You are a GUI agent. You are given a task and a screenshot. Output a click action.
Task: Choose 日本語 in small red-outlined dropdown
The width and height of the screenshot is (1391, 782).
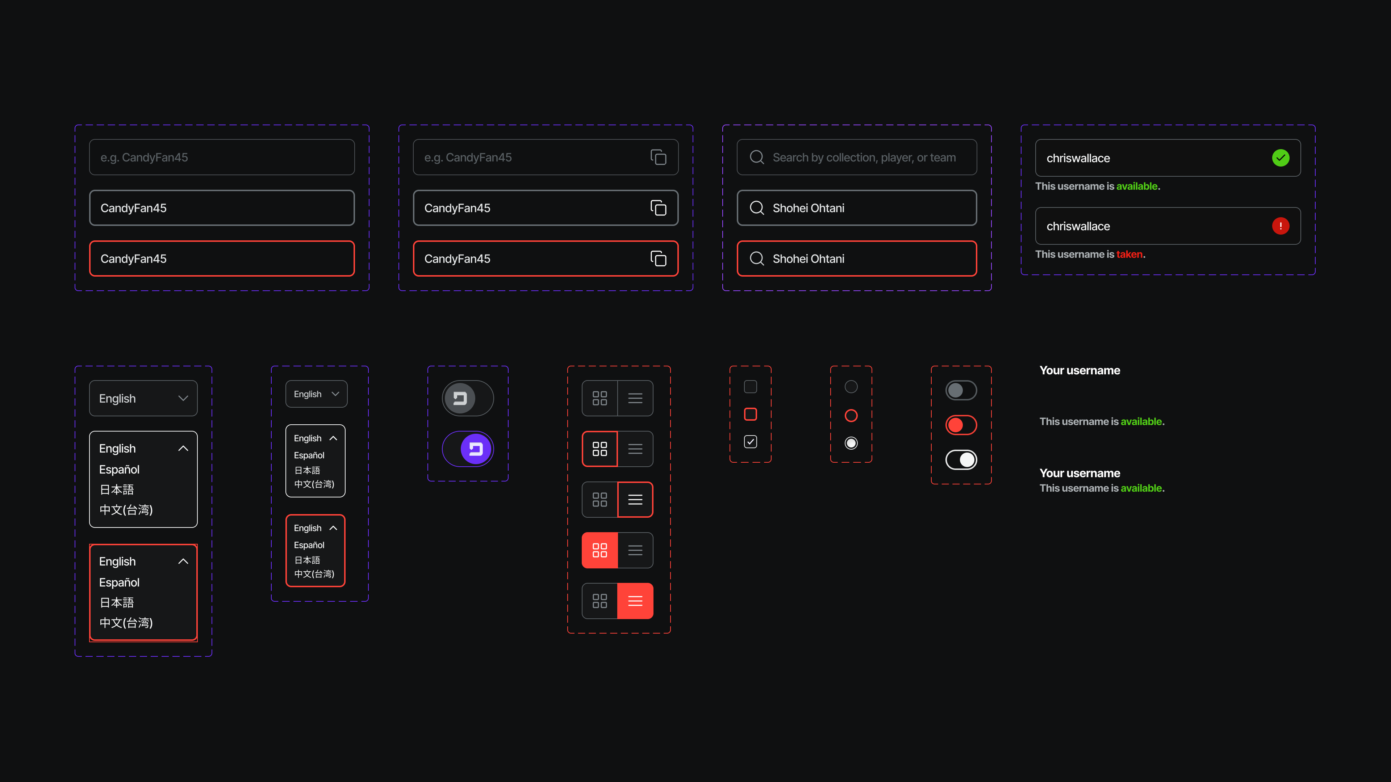pyautogui.click(x=307, y=560)
